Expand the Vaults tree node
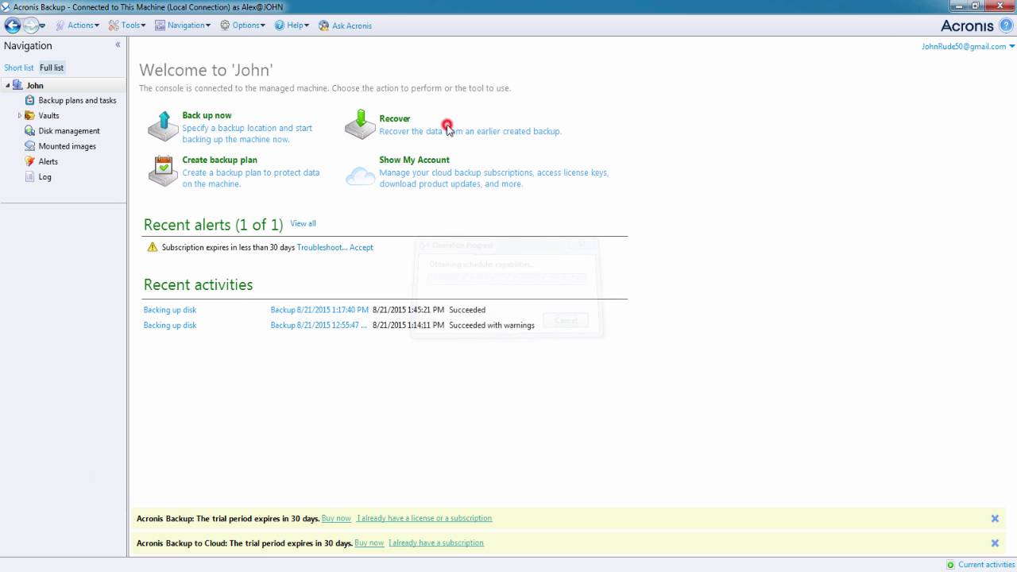 pyautogui.click(x=20, y=116)
